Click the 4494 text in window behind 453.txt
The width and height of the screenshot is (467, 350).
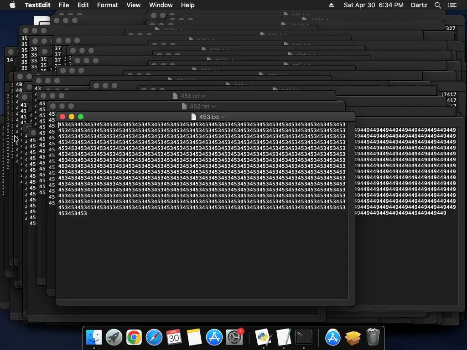tap(405, 171)
